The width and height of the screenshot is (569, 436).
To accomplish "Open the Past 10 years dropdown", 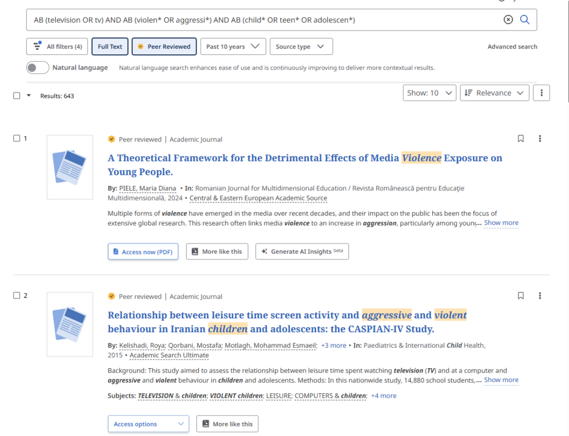I will [233, 47].
